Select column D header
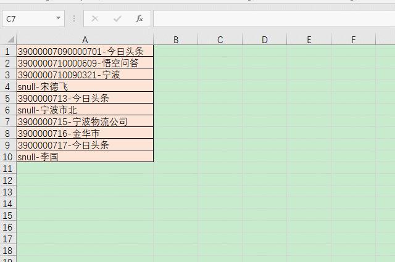Viewport: 395px width, 262px height. click(x=265, y=39)
